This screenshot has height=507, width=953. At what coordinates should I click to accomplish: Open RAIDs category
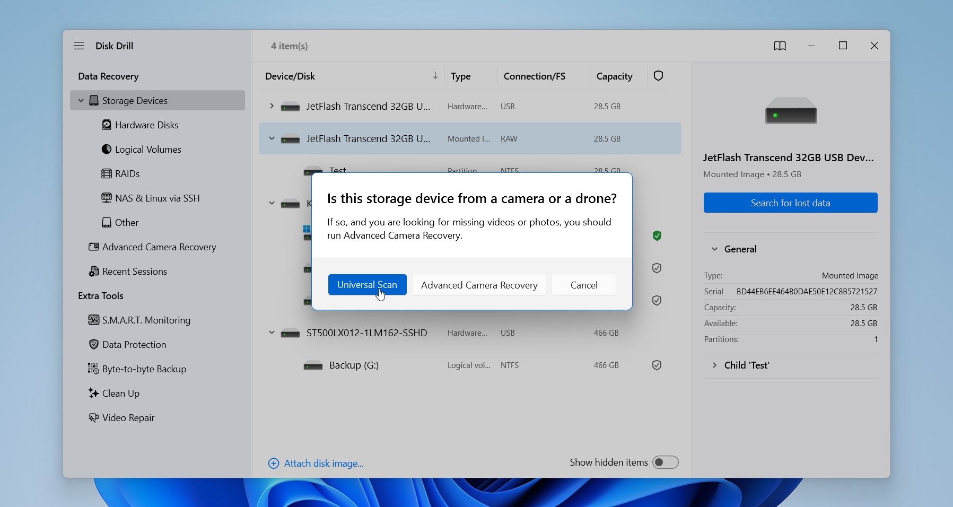pos(120,174)
